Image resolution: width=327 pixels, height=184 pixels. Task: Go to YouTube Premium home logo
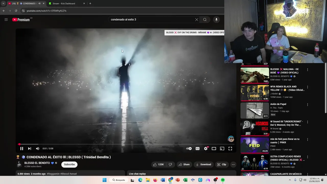click(21, 20)
